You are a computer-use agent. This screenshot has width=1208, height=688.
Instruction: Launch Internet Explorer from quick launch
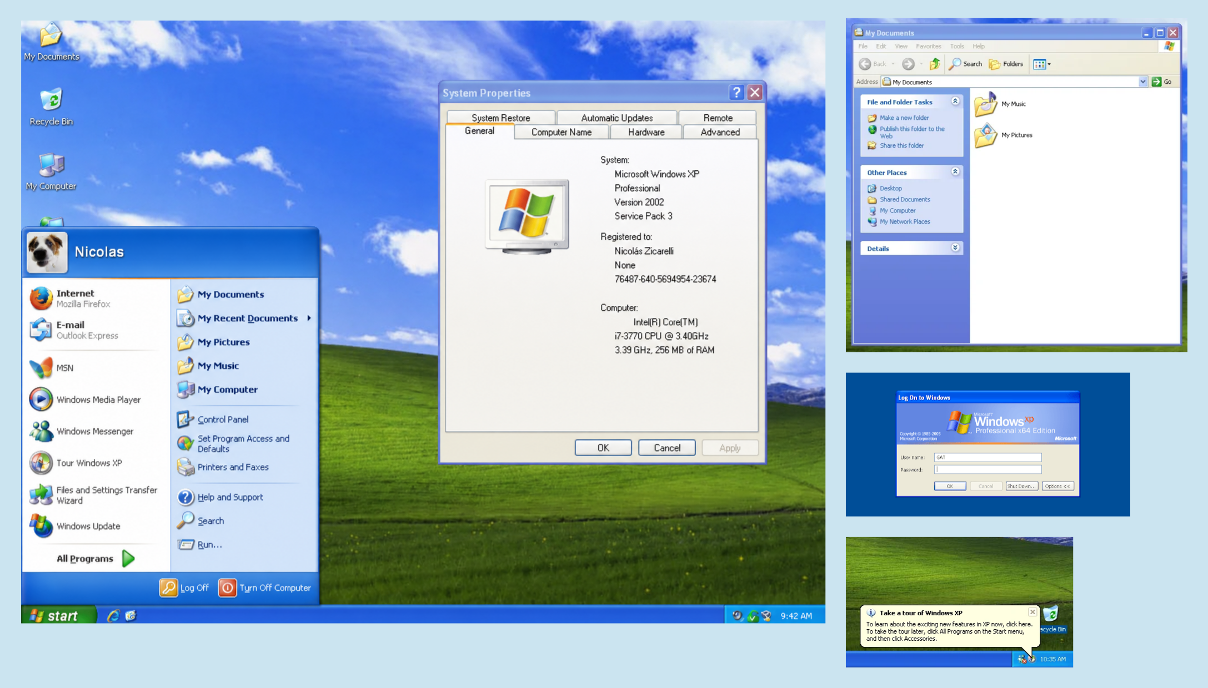pyautogui.click(x=113, y=615)
